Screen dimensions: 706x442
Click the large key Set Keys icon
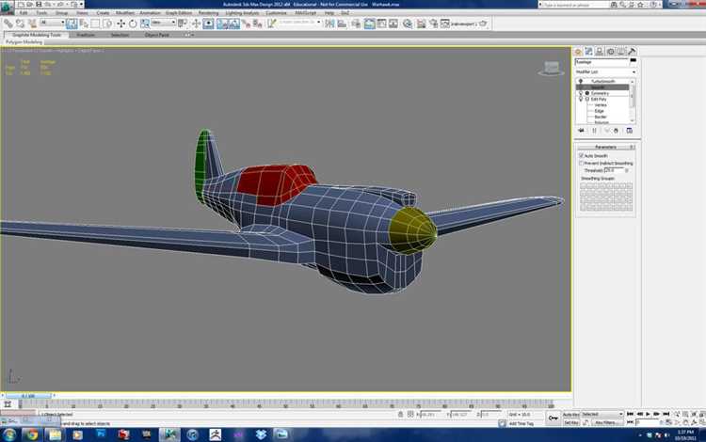(x=554, y=418)
